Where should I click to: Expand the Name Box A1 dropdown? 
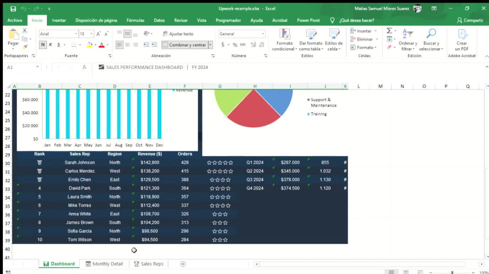coord(37,67)
